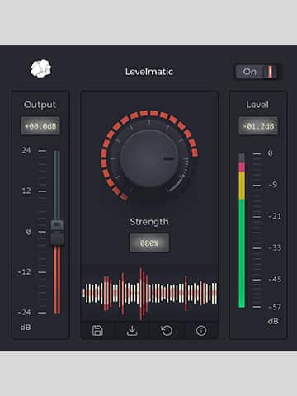The image size is (297, 396).
Task: Click the load preset download icon
Action: (x=132, y=330)
